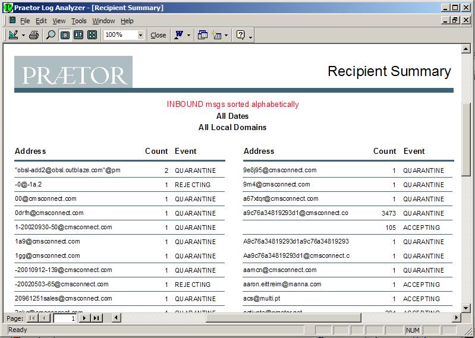Open the View menu
The height and width of the screenshot is (338, 475).
tap(59, 21)
